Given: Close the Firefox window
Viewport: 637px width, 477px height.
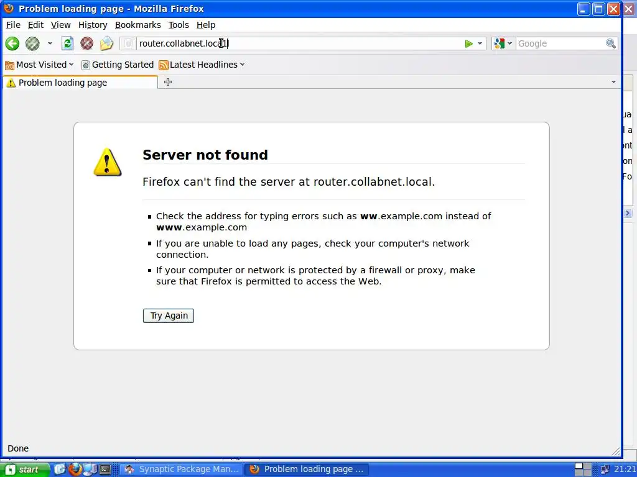Looking at the screenshot, I should (613, 9).
